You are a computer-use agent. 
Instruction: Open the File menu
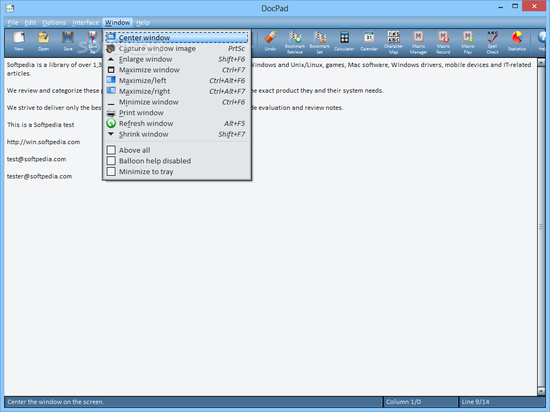(13, 23)
